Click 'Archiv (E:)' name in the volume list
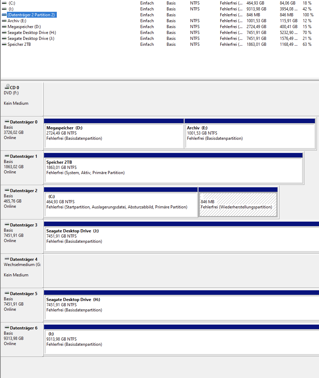Image resolution: width=319 pixels, height=378 pixels. click(x=17, y=21)
